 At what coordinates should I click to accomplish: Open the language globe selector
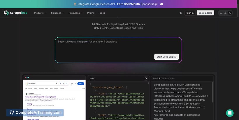point(181,13)
